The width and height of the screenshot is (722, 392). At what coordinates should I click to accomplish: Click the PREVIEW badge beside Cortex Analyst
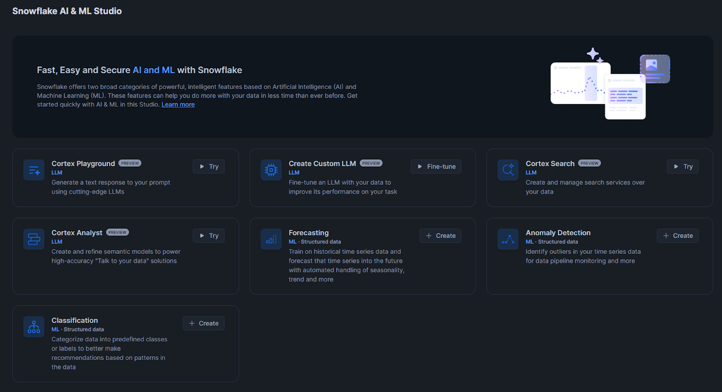pos(117,232)
